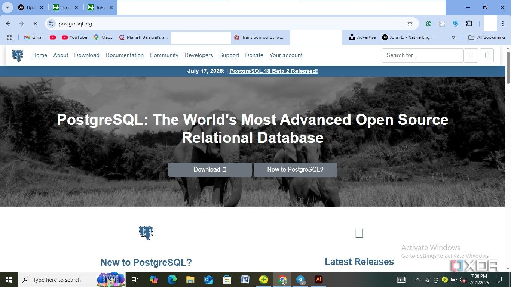511x287 pixels.
Task: Open Telegram from the taskbar
Action: pyautogui.click(x=300, y=280)
